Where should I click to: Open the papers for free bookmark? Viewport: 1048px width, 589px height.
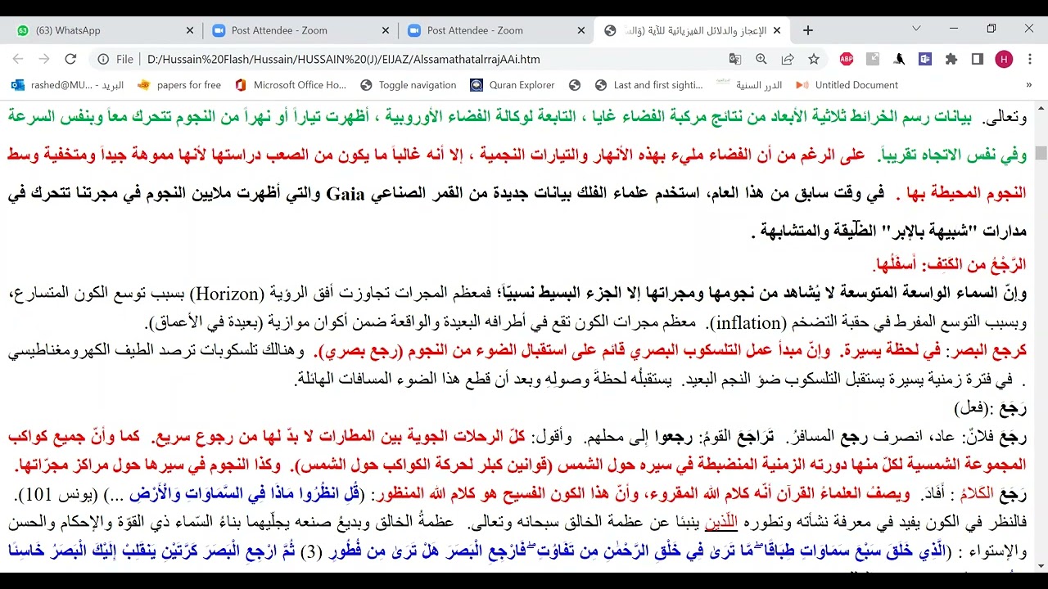[x=179, y=85]
